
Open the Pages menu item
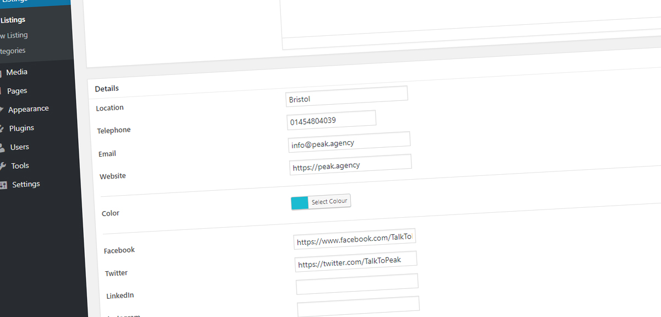pos(17,91)
